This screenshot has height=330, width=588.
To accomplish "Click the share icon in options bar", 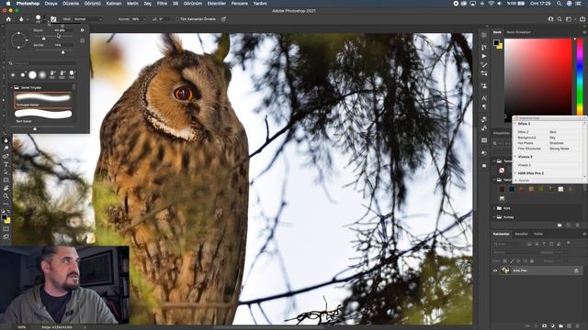I will [x=582, y=19].
